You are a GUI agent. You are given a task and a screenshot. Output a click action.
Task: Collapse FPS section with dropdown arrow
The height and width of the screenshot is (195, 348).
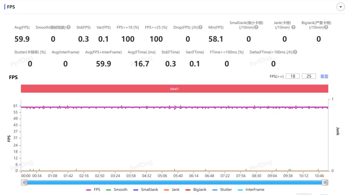pyautogui.click(x=340, y=7)
